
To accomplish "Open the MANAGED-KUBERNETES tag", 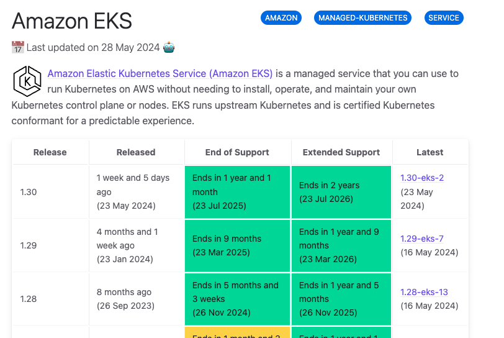I will (362, 17).
